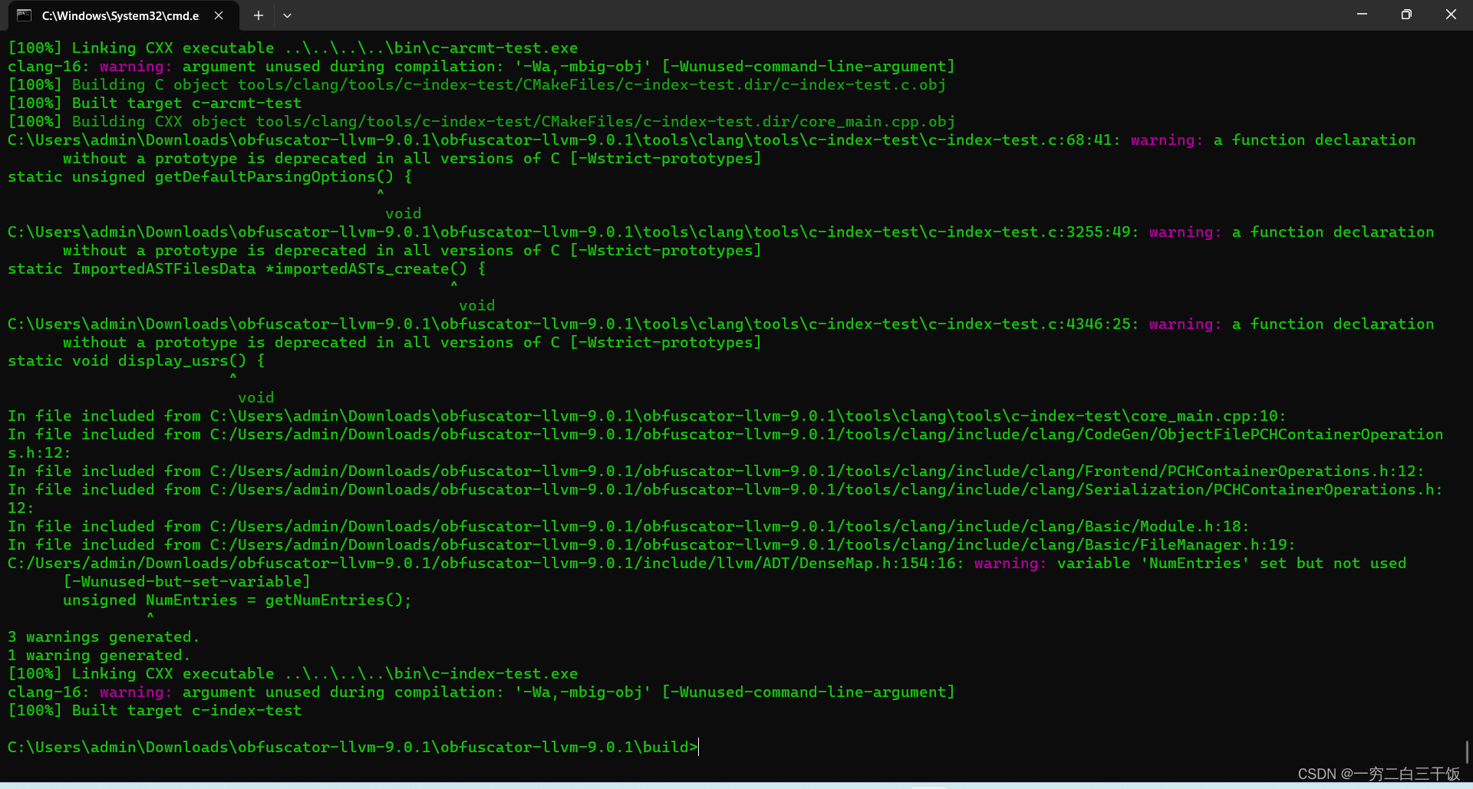Open a new terminal tab with the plus icon
Screen dimensions: 1473x789
coord(258,15)
